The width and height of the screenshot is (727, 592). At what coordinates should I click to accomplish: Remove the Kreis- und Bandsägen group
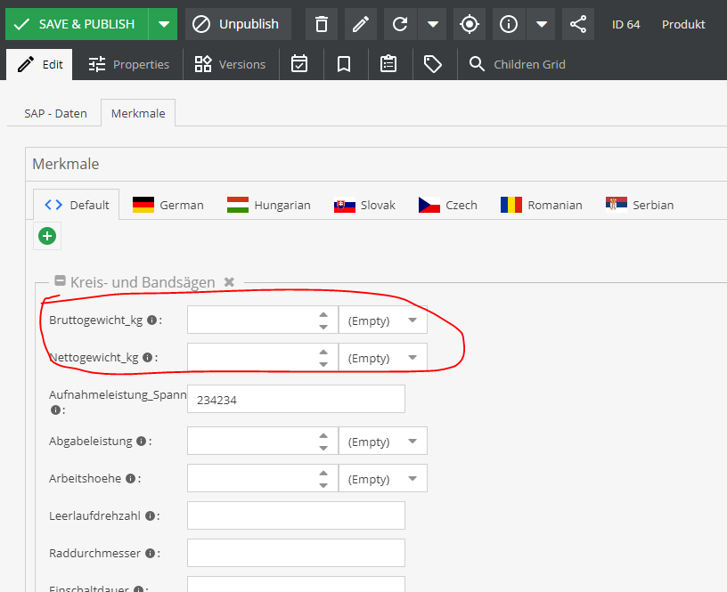229,281
